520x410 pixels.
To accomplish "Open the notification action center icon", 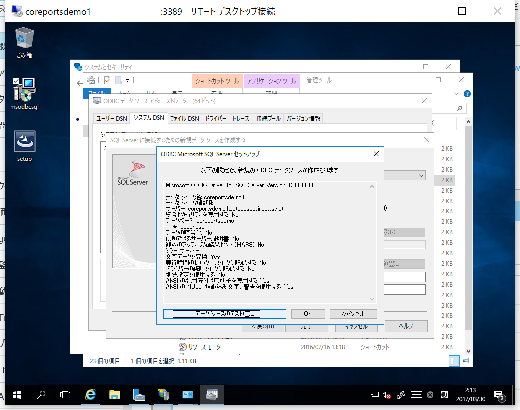I will pyautogui.click(x=499, y=395).
